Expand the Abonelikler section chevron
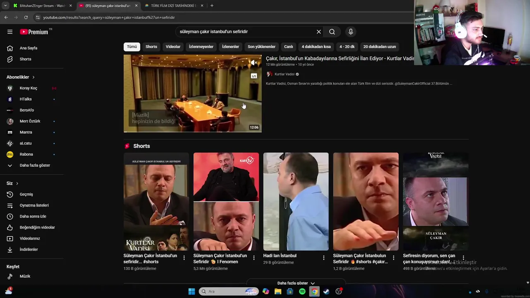This screenshot has width=530, height=298. tap(34, 77)
